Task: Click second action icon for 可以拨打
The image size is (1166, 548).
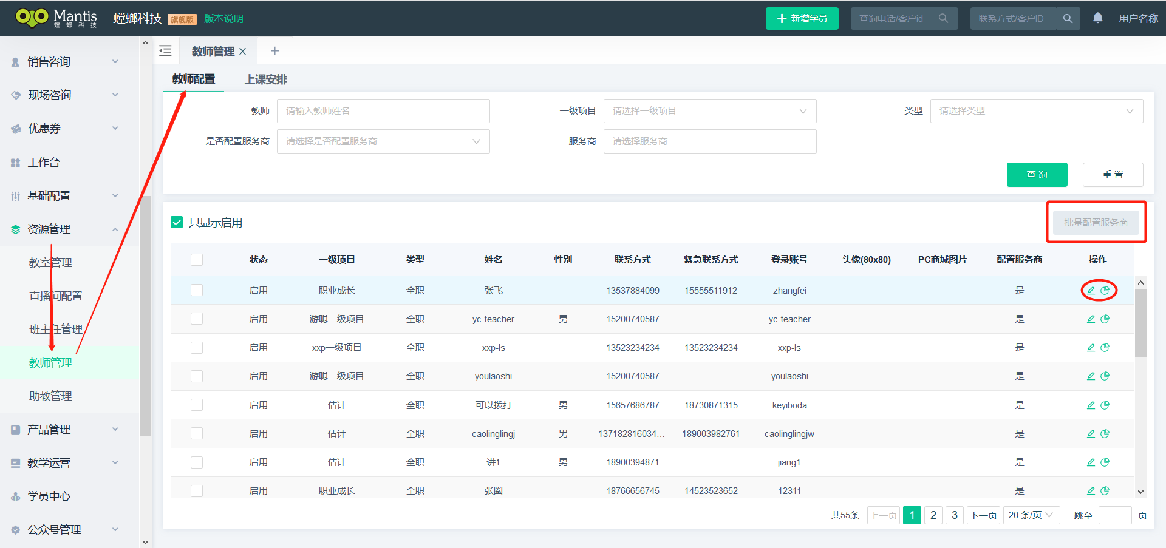Action: (x=1105, y=405)
